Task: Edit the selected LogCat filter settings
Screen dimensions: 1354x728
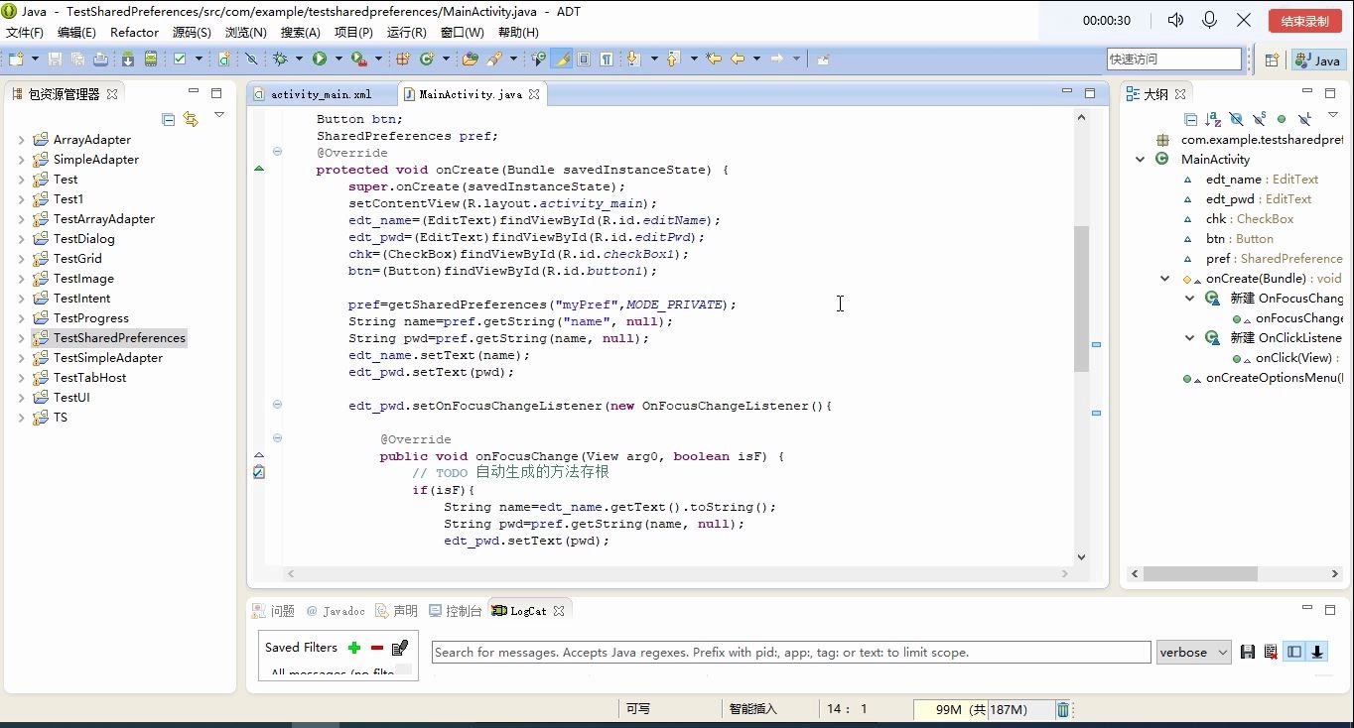Action: 399,648
